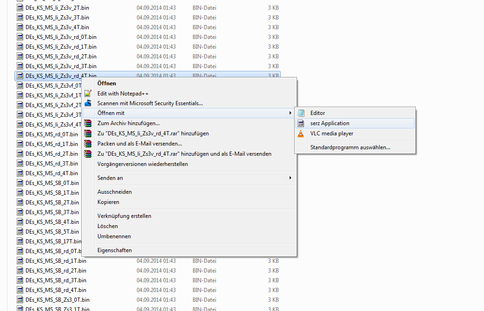Click the Notepad++ icon in the context menu

tap(88, 93)
